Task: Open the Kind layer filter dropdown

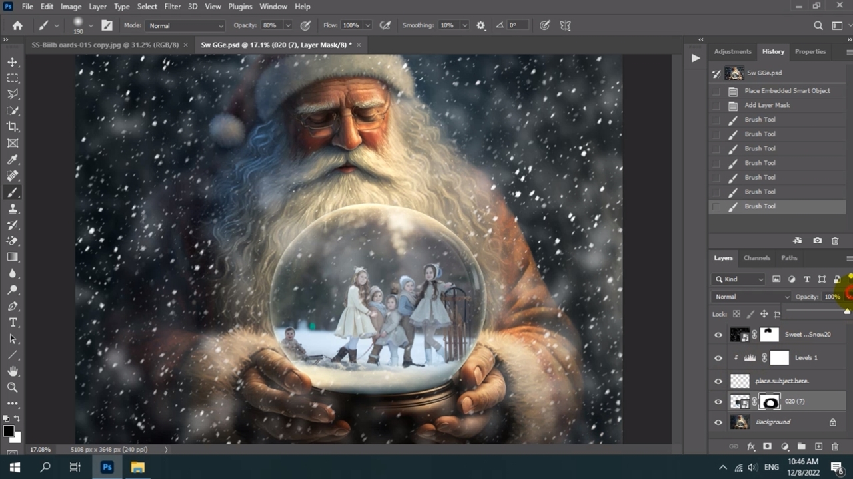Action: tap(738, 279)
